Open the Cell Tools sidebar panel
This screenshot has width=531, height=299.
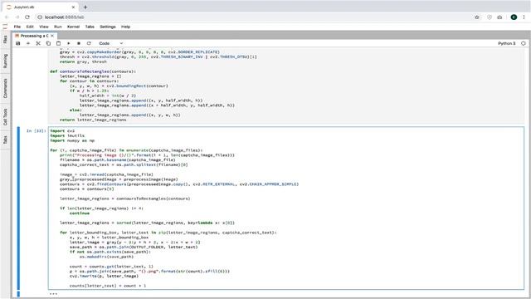tap(5, 117)
